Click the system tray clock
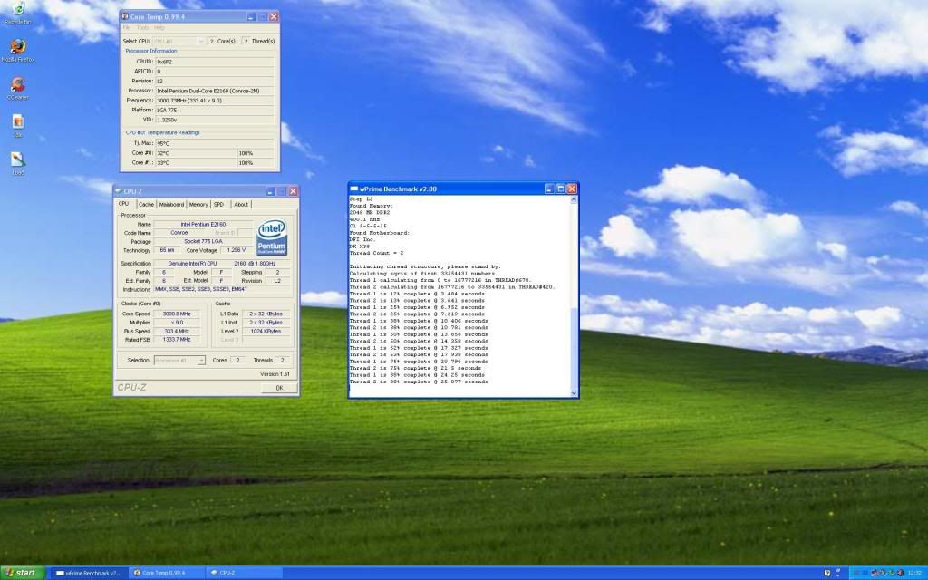 (x=915, y=573)
